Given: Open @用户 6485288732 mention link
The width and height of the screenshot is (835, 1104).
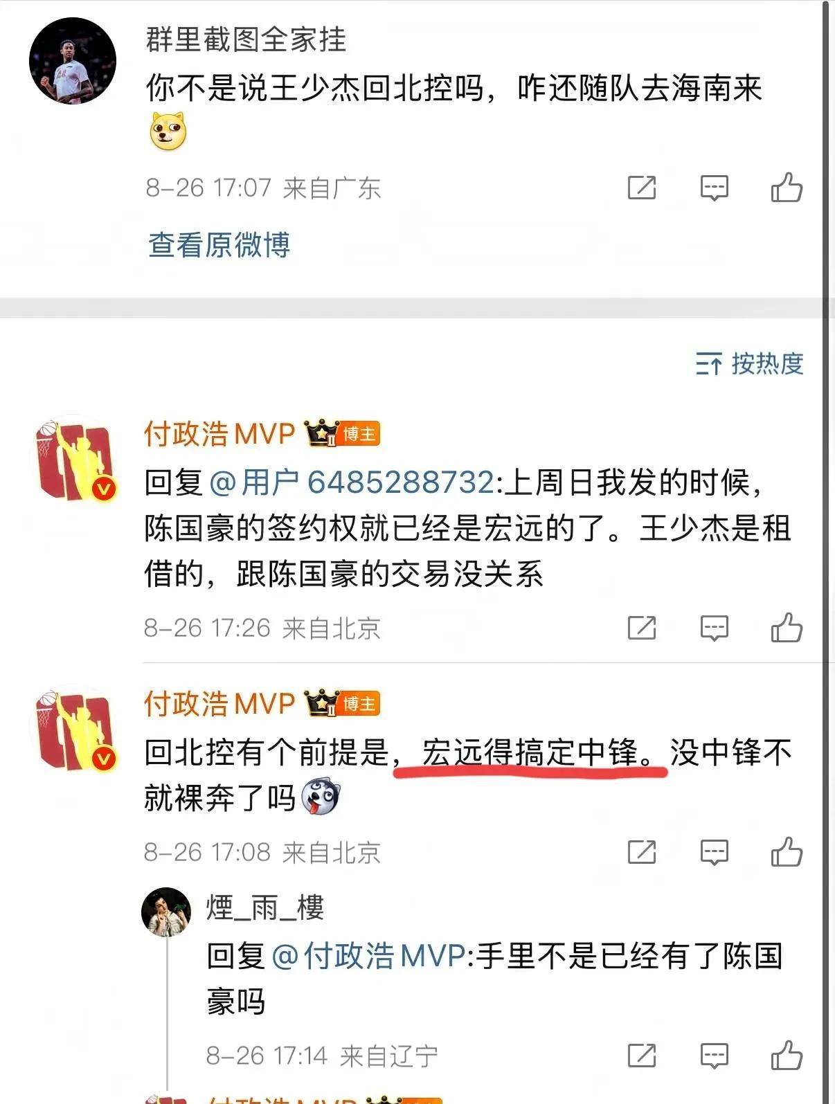Looking at the screenshot, I should 351,482.
